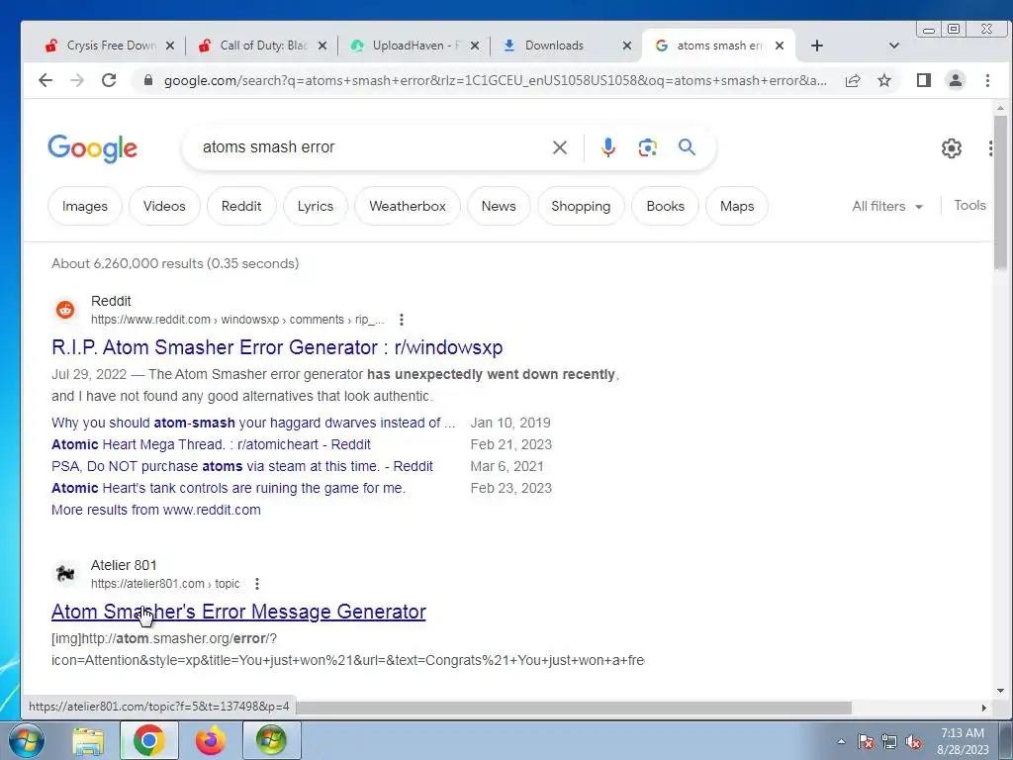Viewport: 1013px width, 760px height.
Task: Close the Call of Duty tab
Action: [x=322, y=46]
